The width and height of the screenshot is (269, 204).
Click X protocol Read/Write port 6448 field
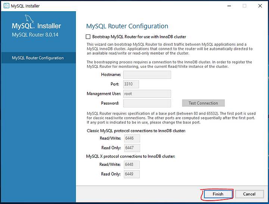(132, 164)
